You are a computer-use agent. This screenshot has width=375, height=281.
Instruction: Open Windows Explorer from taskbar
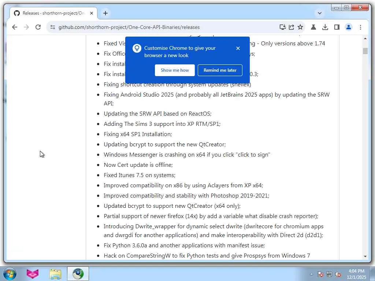[55, 274]
